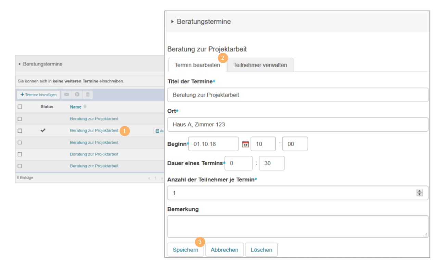Viewport: 436px width, 264px height.
Task: Click the previous page arrow in list footer
Action: coord(149,178)
